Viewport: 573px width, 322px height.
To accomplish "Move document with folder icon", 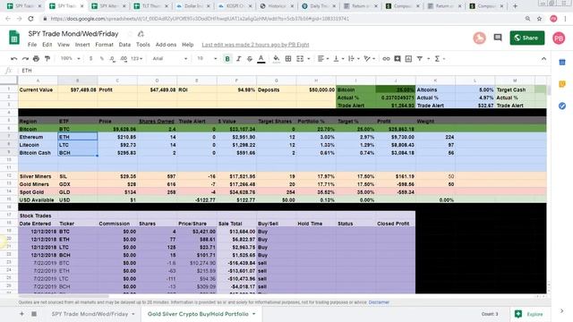I will (x=141, y=34).
